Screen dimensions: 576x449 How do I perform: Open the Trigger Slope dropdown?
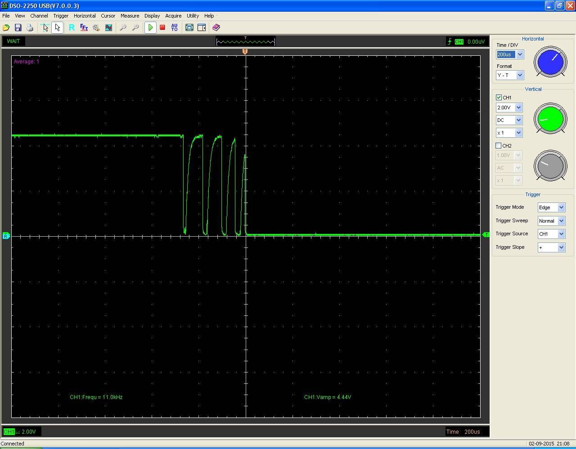coord(561,247)
